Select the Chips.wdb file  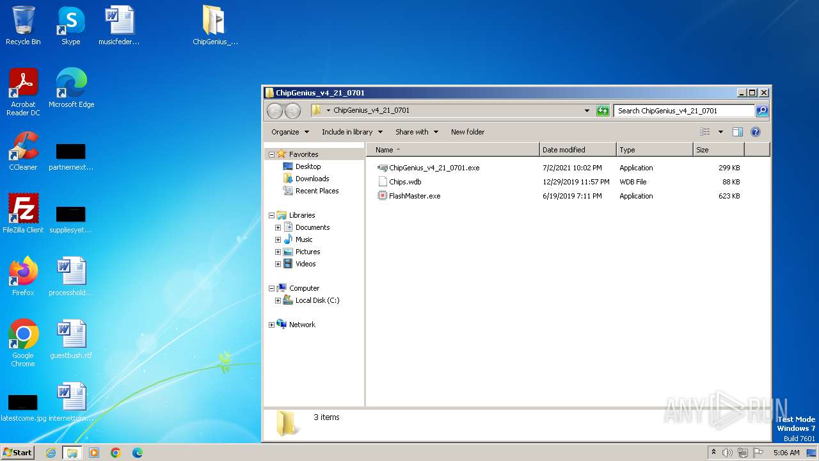(x=399, y=182)
